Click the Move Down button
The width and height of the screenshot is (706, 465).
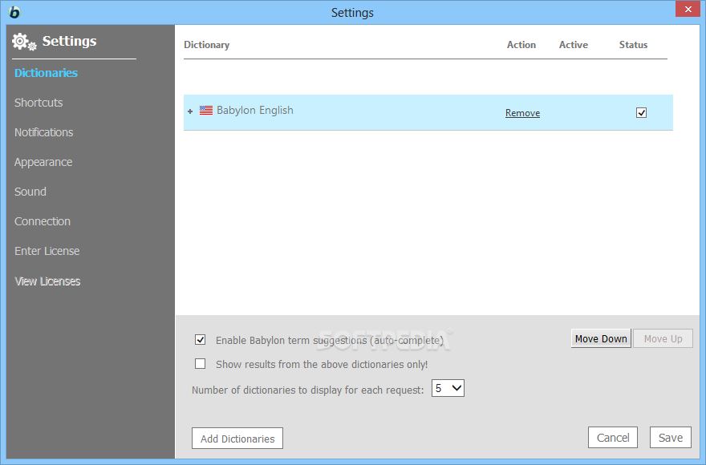tap(601, 338)
